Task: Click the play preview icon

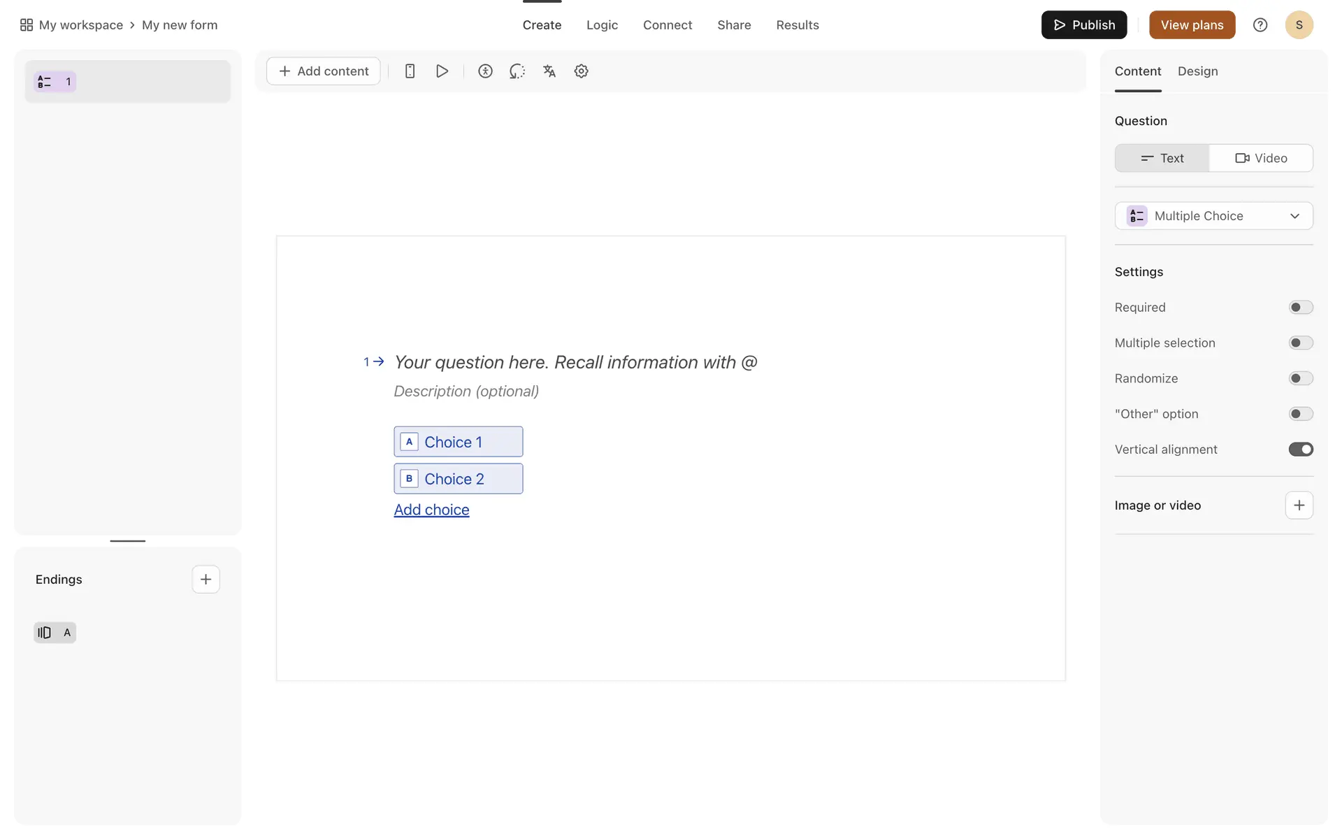Action: coord(442,71)
